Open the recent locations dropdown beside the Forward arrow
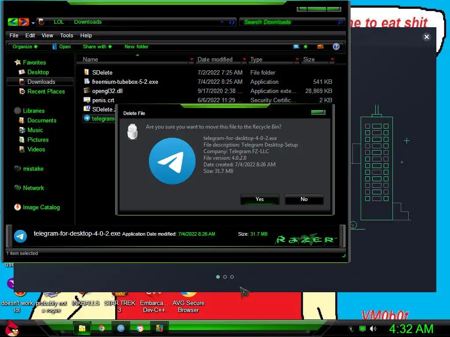The height and width of the screenshot is (337, 450). point(33,23)
